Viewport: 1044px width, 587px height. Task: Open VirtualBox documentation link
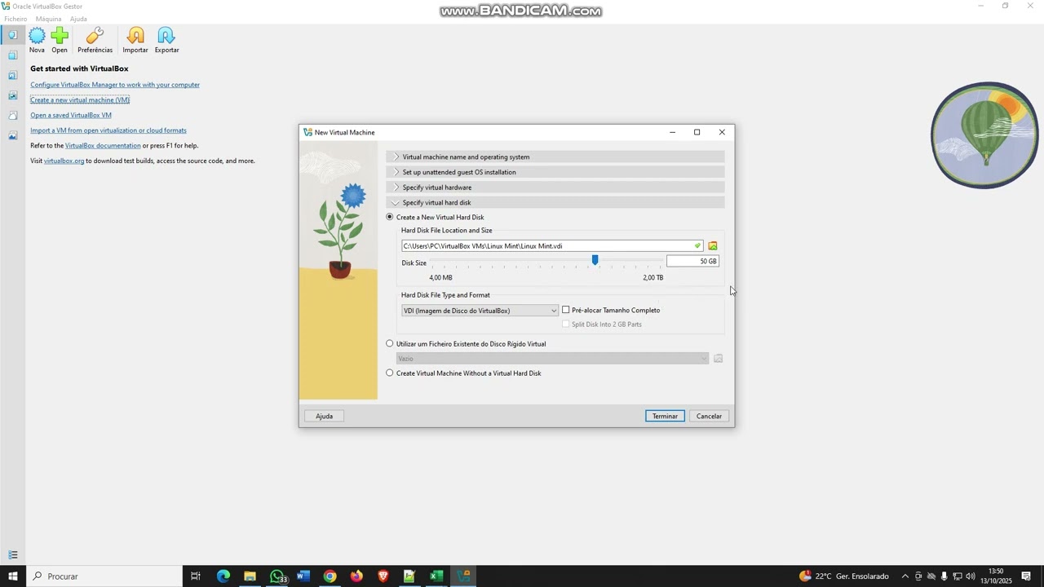[103, 146]
